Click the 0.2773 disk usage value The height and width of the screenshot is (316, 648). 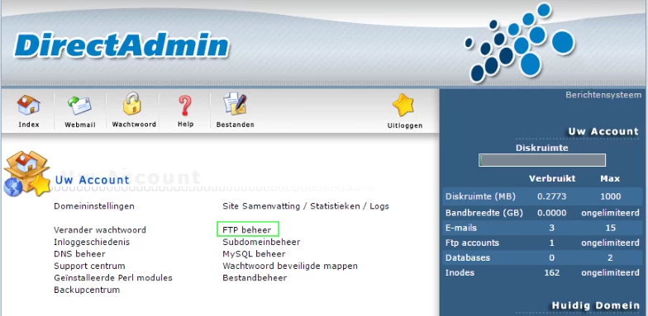coord(552,196)
